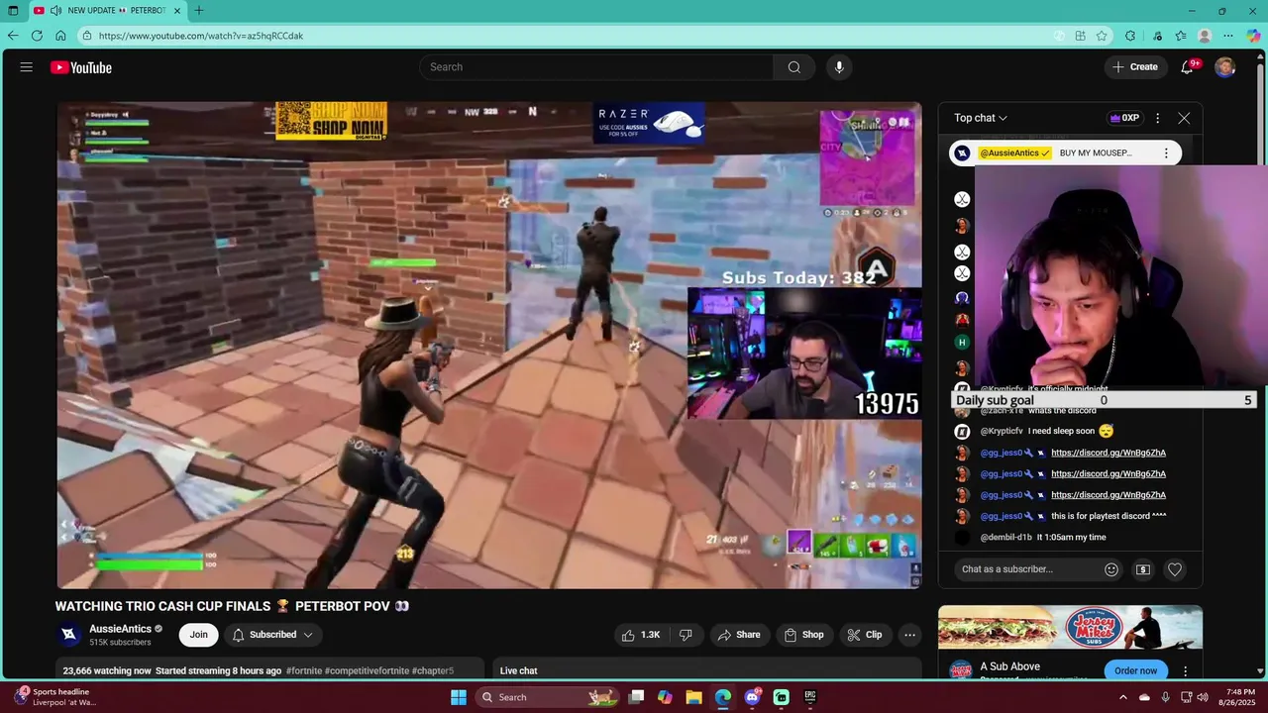Open browser settings and more menu

[1228, 36]
